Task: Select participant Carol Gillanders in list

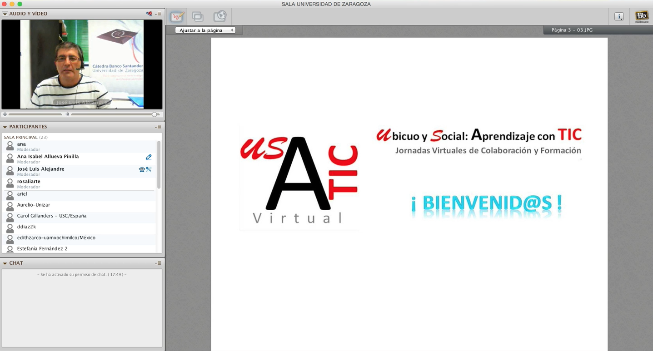Action: coord(52,216)
